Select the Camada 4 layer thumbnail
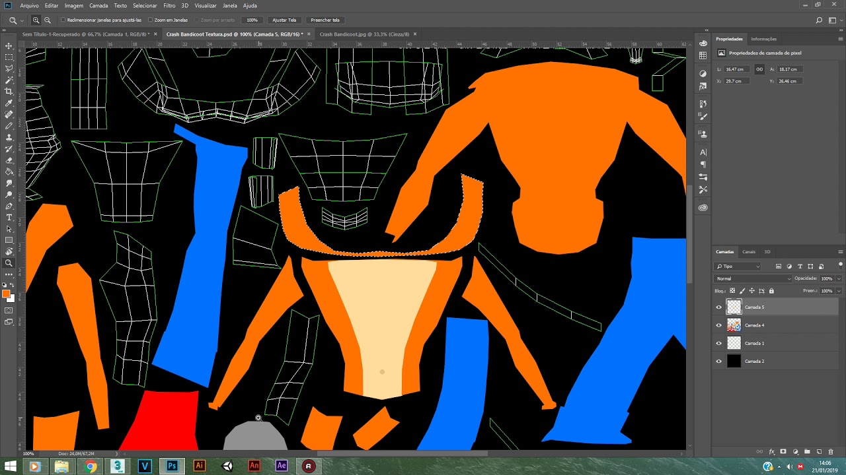The width and height of the screenshot is (846, 475). point(734,325)
